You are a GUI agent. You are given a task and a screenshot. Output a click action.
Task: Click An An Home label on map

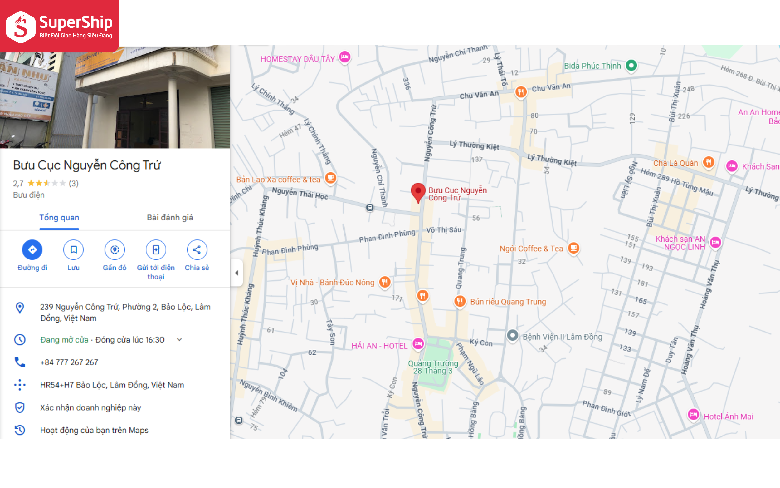759,116
